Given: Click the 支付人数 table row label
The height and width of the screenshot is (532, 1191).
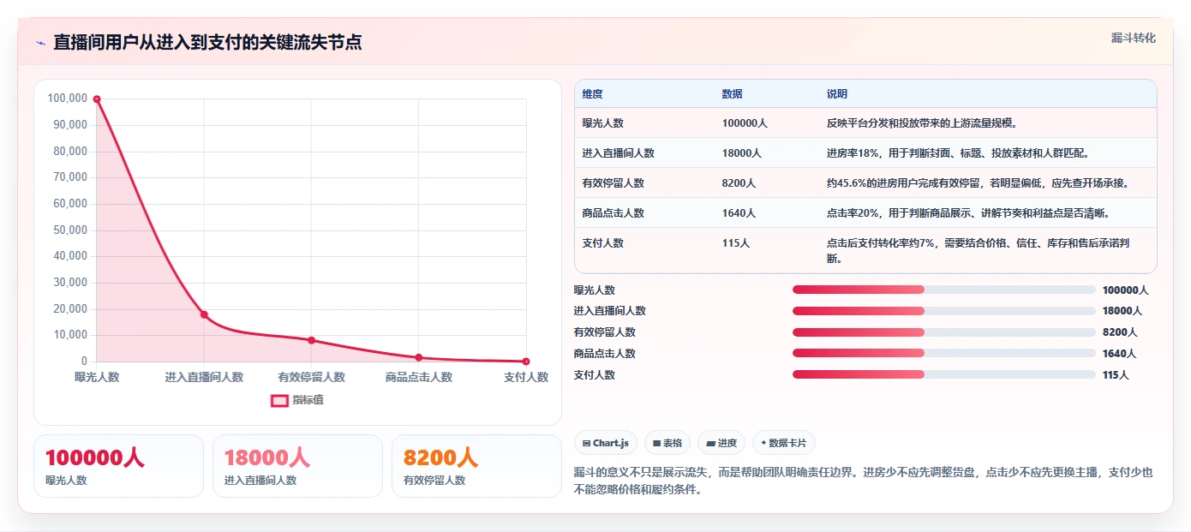Looking at the screenshot, I should tap(603, 243).
